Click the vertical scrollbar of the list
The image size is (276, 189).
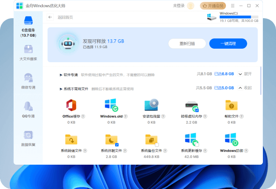pos(261,80)
